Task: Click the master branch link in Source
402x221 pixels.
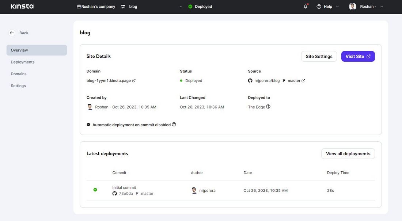Action: point(294,80)
